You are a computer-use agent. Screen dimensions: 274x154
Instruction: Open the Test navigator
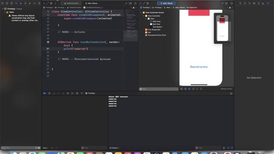25,3
